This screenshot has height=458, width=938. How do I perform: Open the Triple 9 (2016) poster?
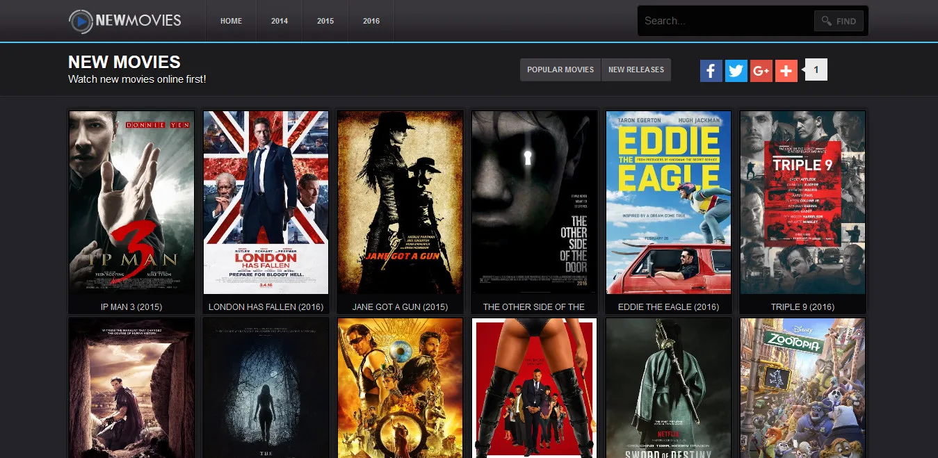(x=802, y=203)
